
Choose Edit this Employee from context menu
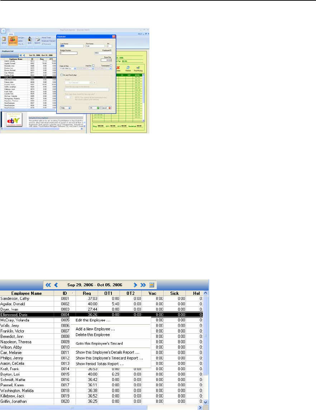(x=93, y=320)
